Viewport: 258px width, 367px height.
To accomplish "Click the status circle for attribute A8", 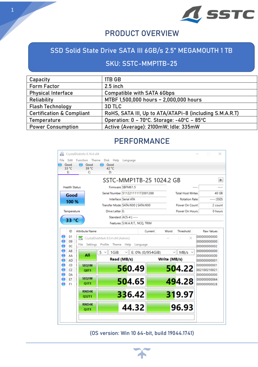I will pos(63,251).
